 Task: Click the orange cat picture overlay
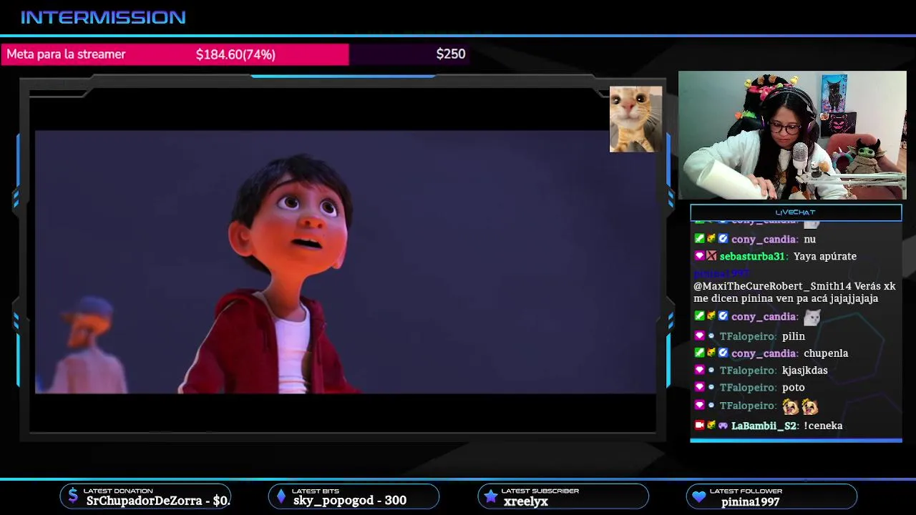click(x=635, y=119)
